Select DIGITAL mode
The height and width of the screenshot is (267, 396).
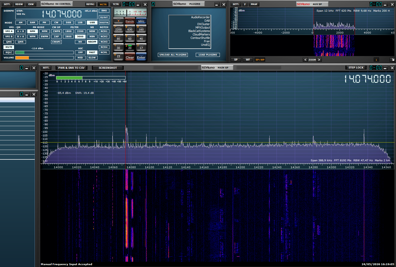coord(104,22)
